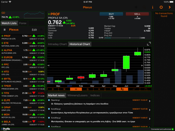Tap GD index value 754.76
The image size is (175, 131).
click(4, 17)
